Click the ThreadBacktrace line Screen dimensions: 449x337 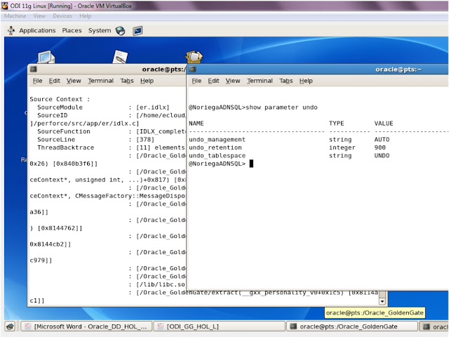point(111,147)
